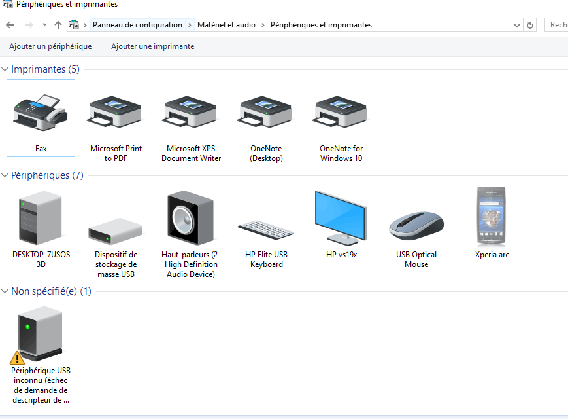568x419 pixels.
Task: Go up one folder level
Action: point(58,25)
